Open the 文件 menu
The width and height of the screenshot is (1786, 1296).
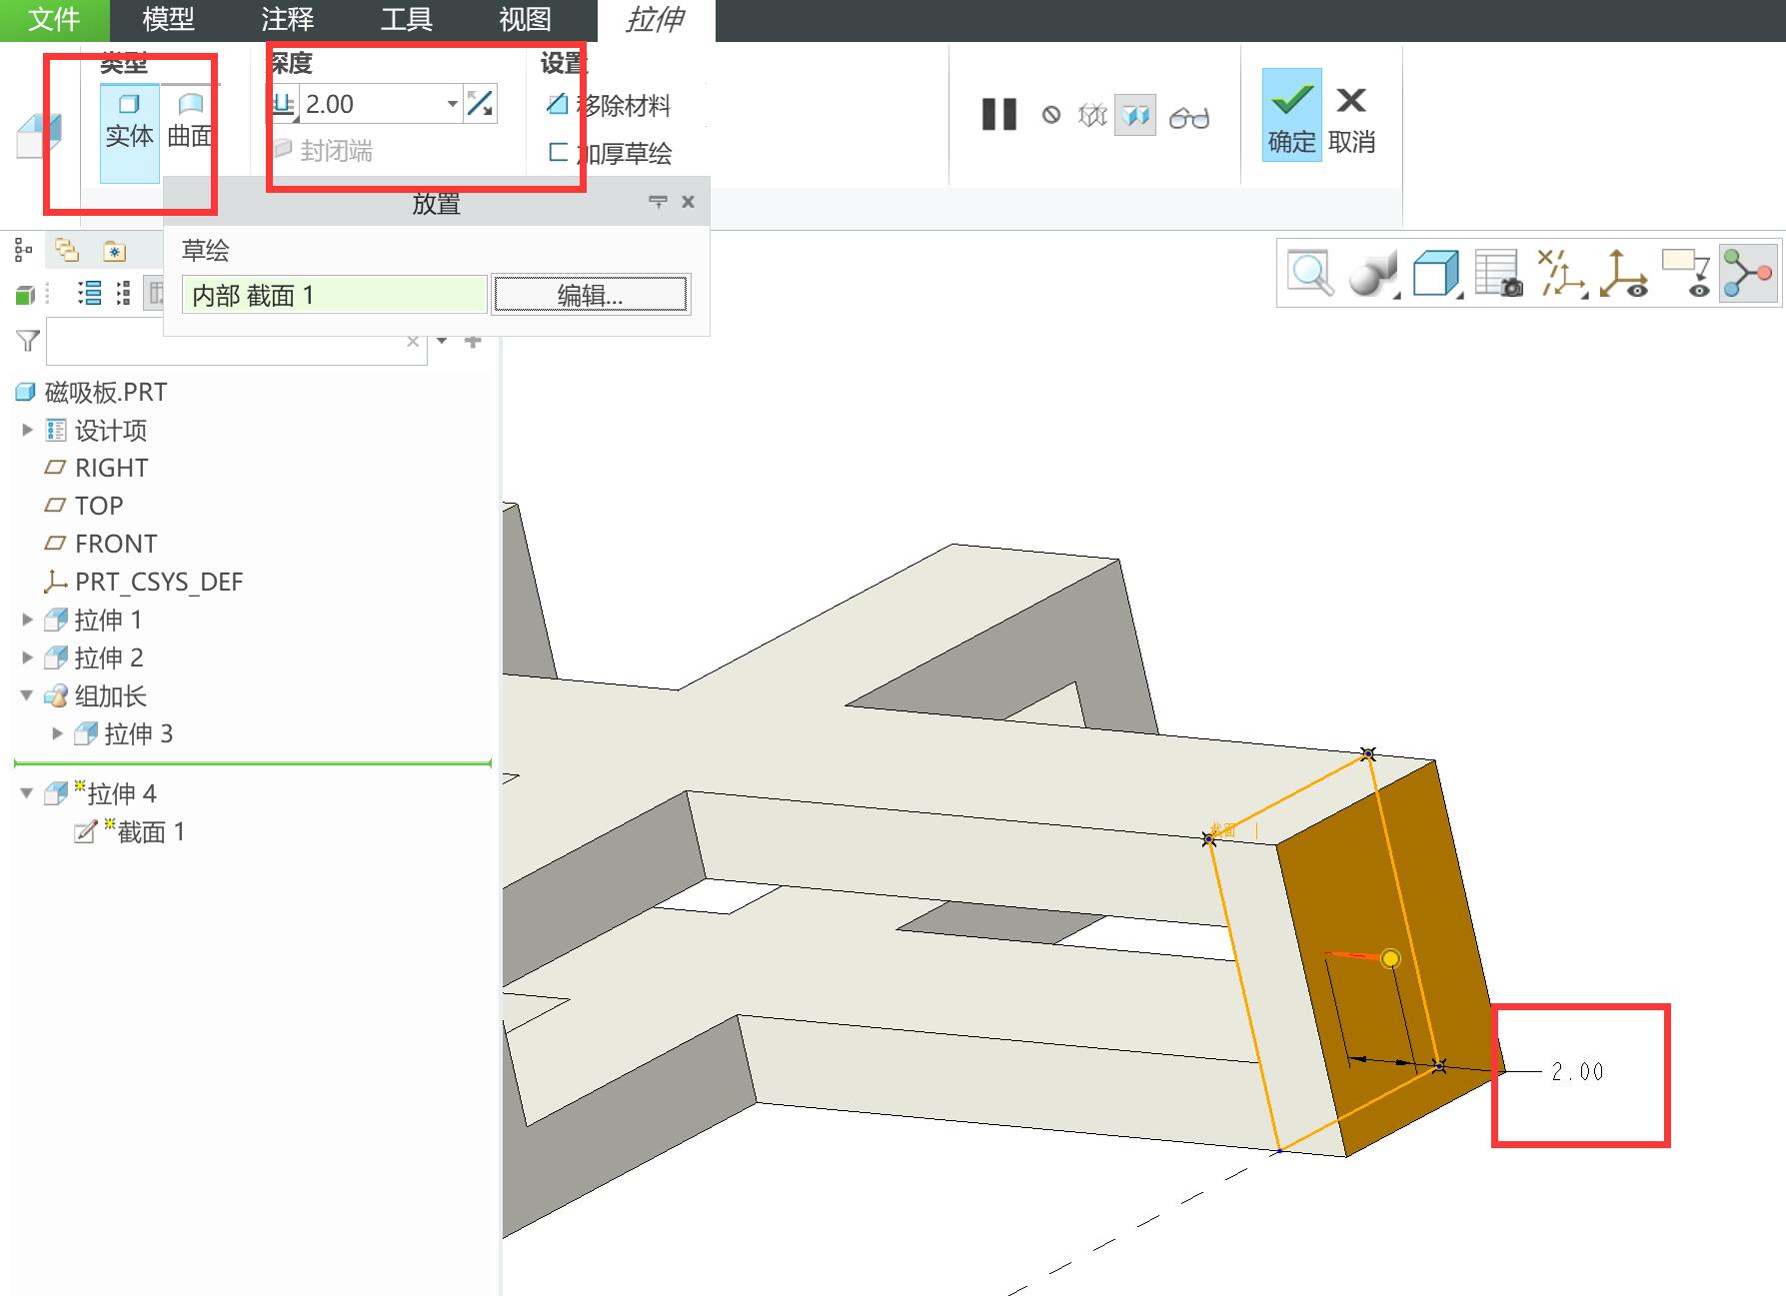coord(54,19)
